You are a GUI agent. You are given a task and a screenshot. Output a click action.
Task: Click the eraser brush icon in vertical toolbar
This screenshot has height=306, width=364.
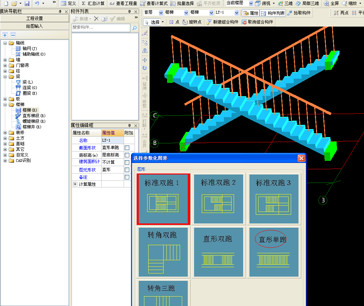[x=145, y=33]
